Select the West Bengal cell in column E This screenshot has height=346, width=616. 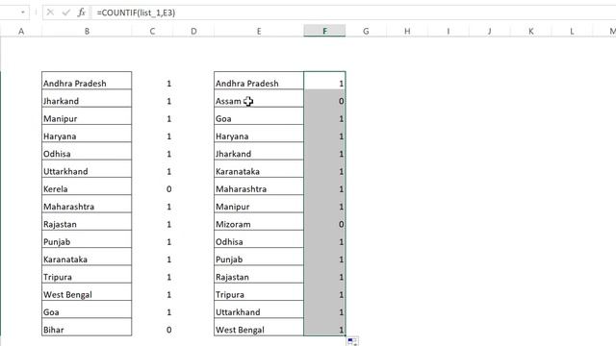(x=259, y=327)
